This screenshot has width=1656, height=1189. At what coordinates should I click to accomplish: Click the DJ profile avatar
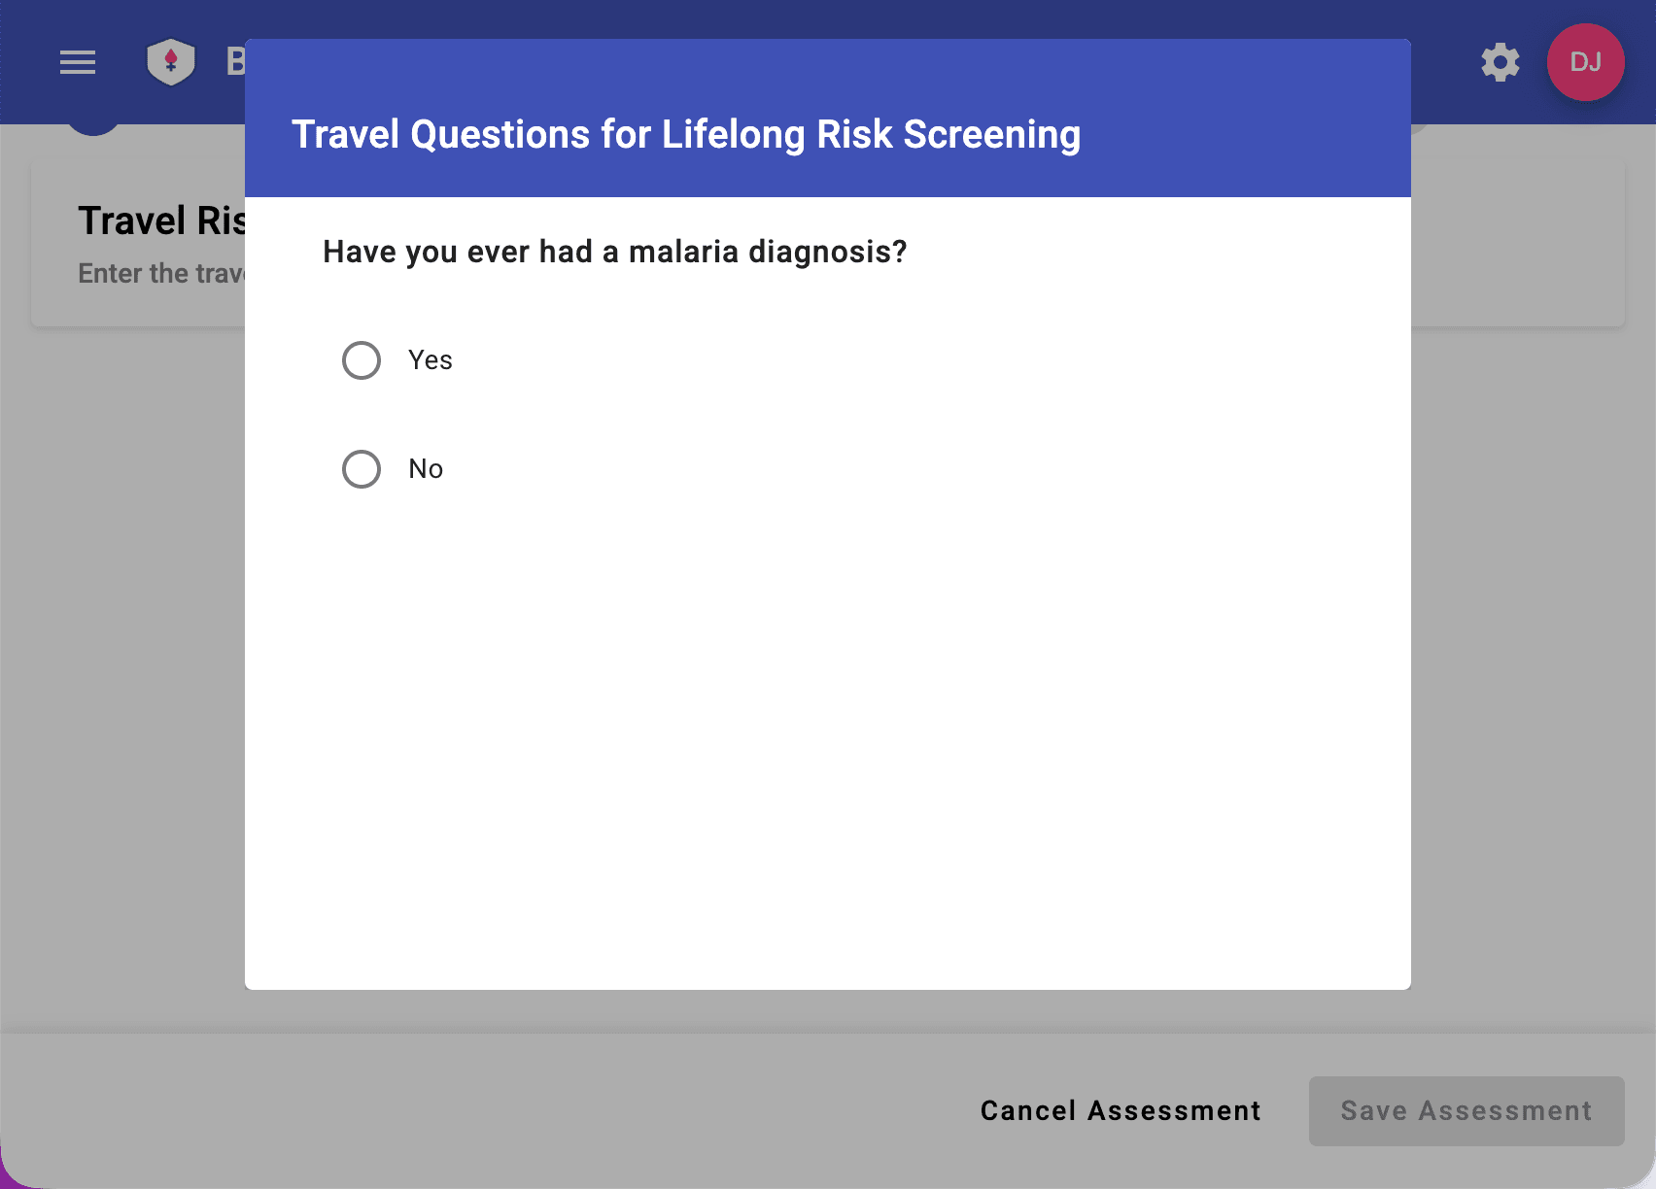[1584, 61]
